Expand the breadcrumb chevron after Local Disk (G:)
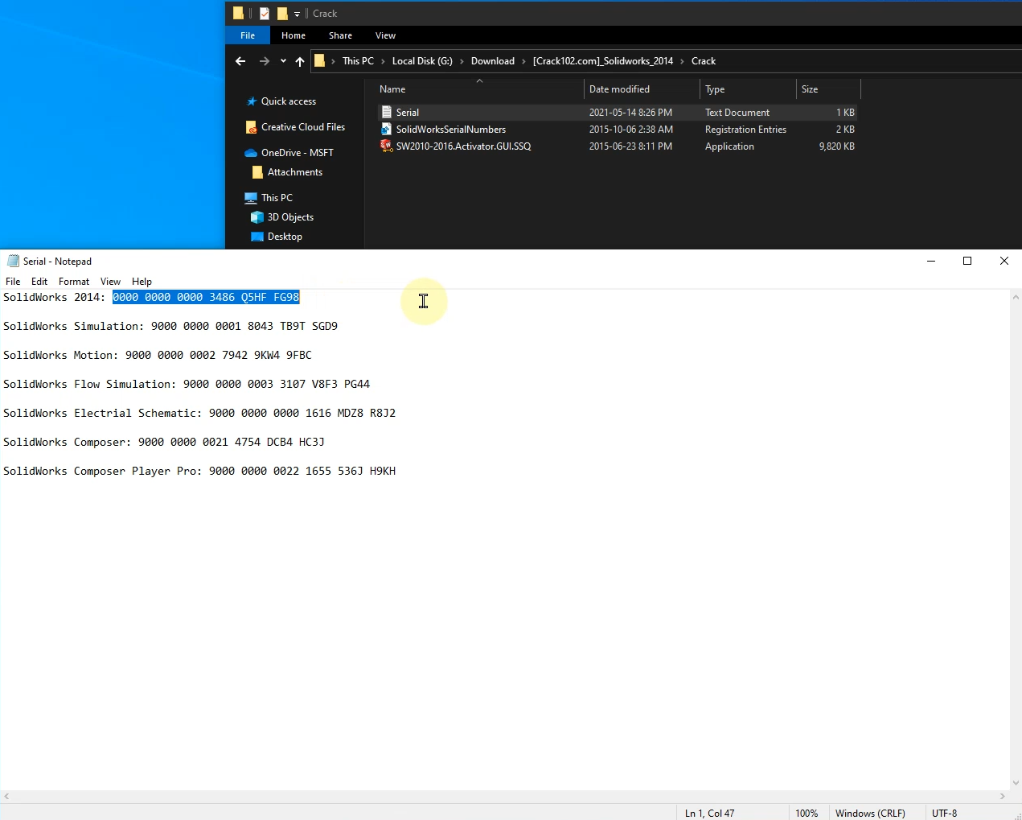 pyautogui.click(x=462, y=61)
